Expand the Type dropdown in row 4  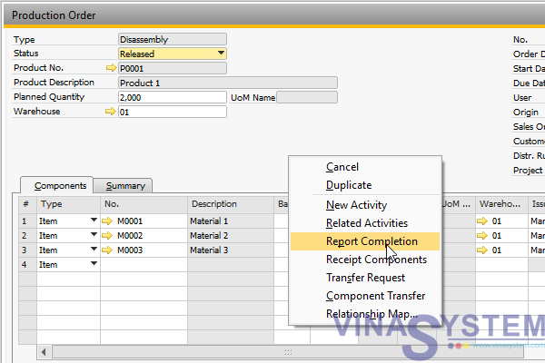[94, 264]
